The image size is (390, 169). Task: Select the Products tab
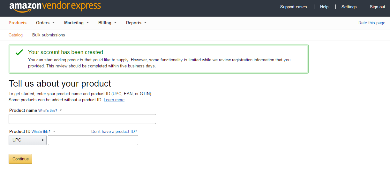[x=18, y=23]
